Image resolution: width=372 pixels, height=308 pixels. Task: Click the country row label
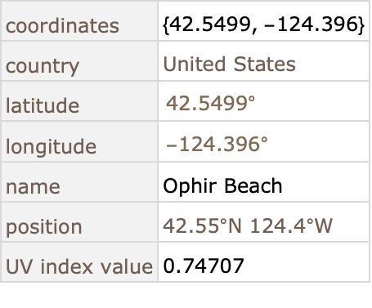43,66
